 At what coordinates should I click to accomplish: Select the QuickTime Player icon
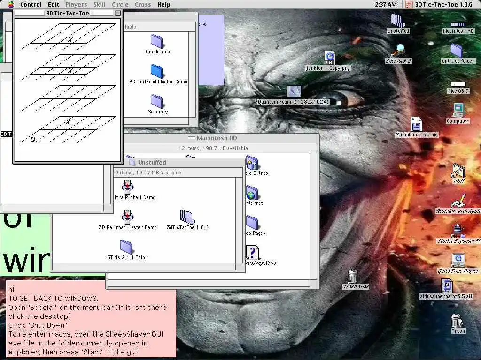click(458, 263)
